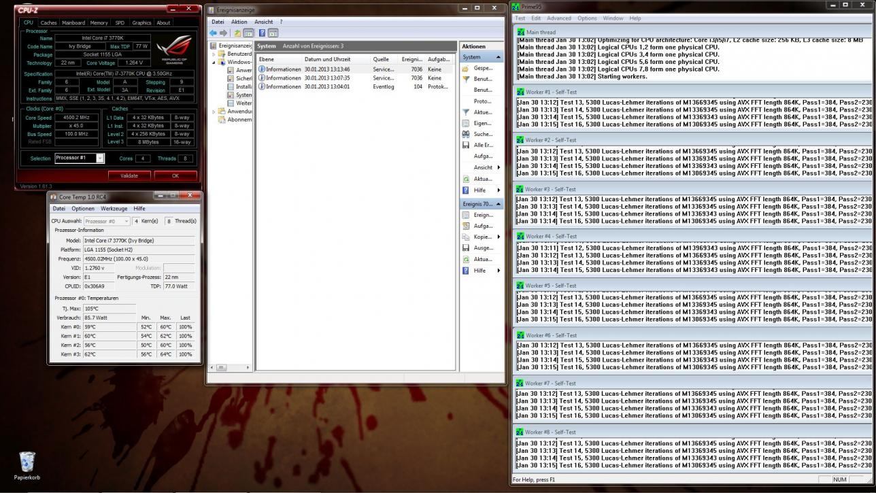Switch to the SPD tab in CPU-Z

tap(120, 22)
